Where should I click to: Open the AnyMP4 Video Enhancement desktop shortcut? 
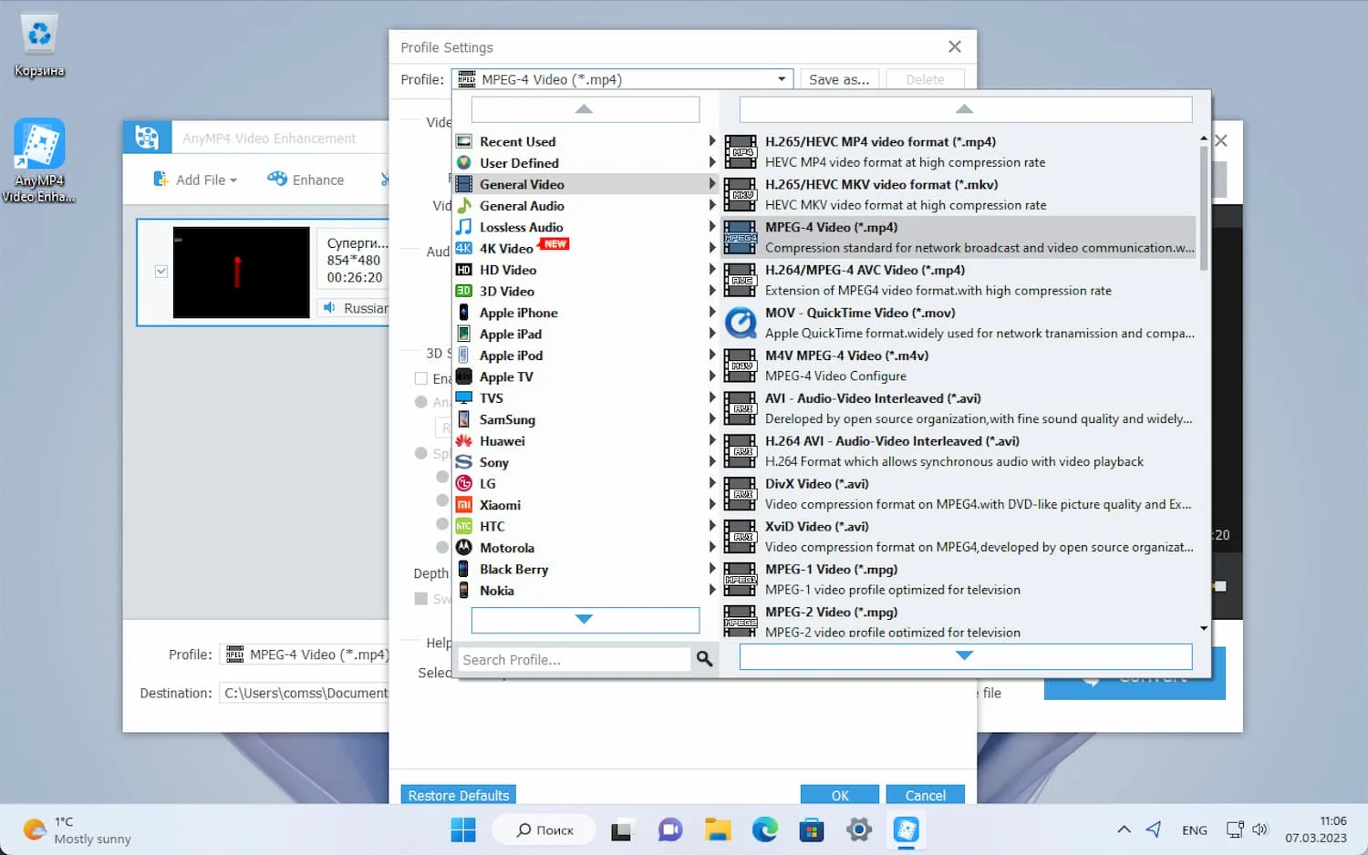(x=39, y=160)
